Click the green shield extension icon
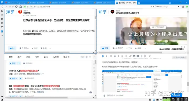 coord(187,7)
